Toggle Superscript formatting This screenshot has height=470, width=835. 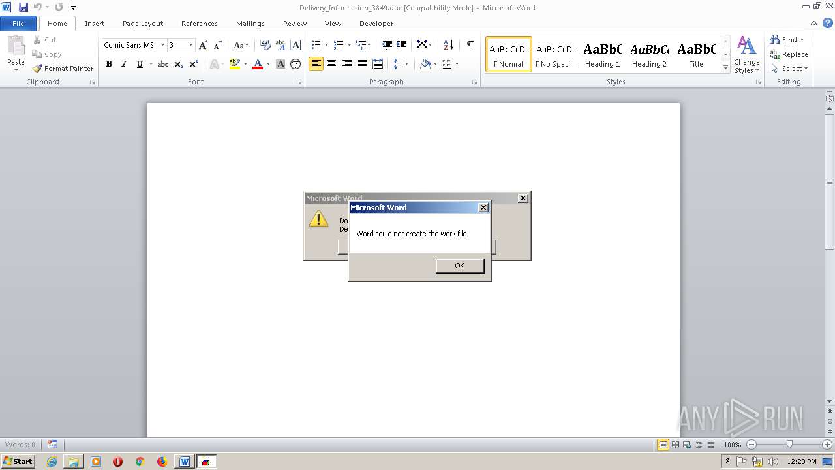[x=194, y=64]
